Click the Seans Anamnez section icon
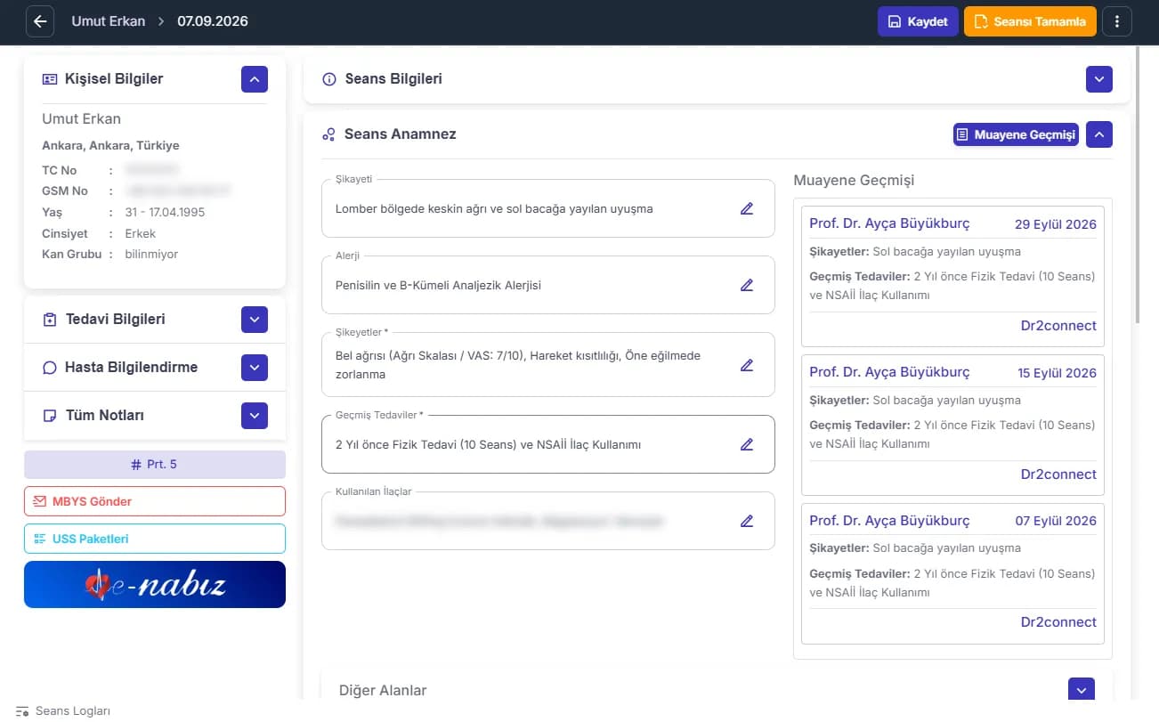This screenshot has height=722, width=1159. [329, 135]
